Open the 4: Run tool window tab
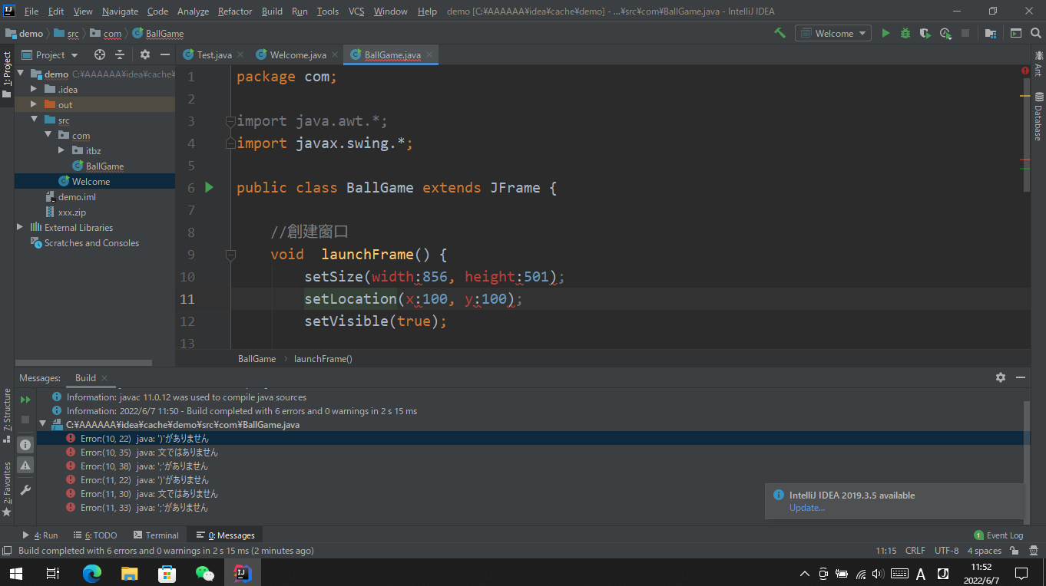 tap(40, 535)
